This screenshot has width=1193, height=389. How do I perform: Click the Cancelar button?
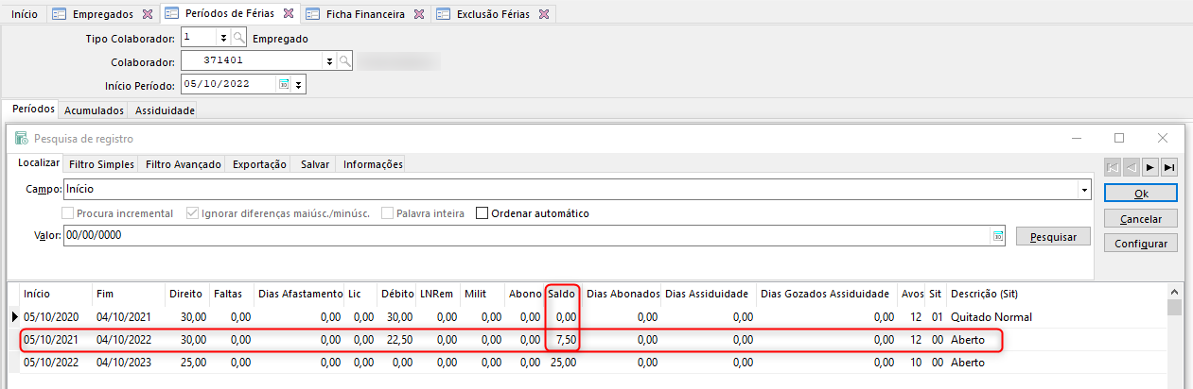[1141, 218]
